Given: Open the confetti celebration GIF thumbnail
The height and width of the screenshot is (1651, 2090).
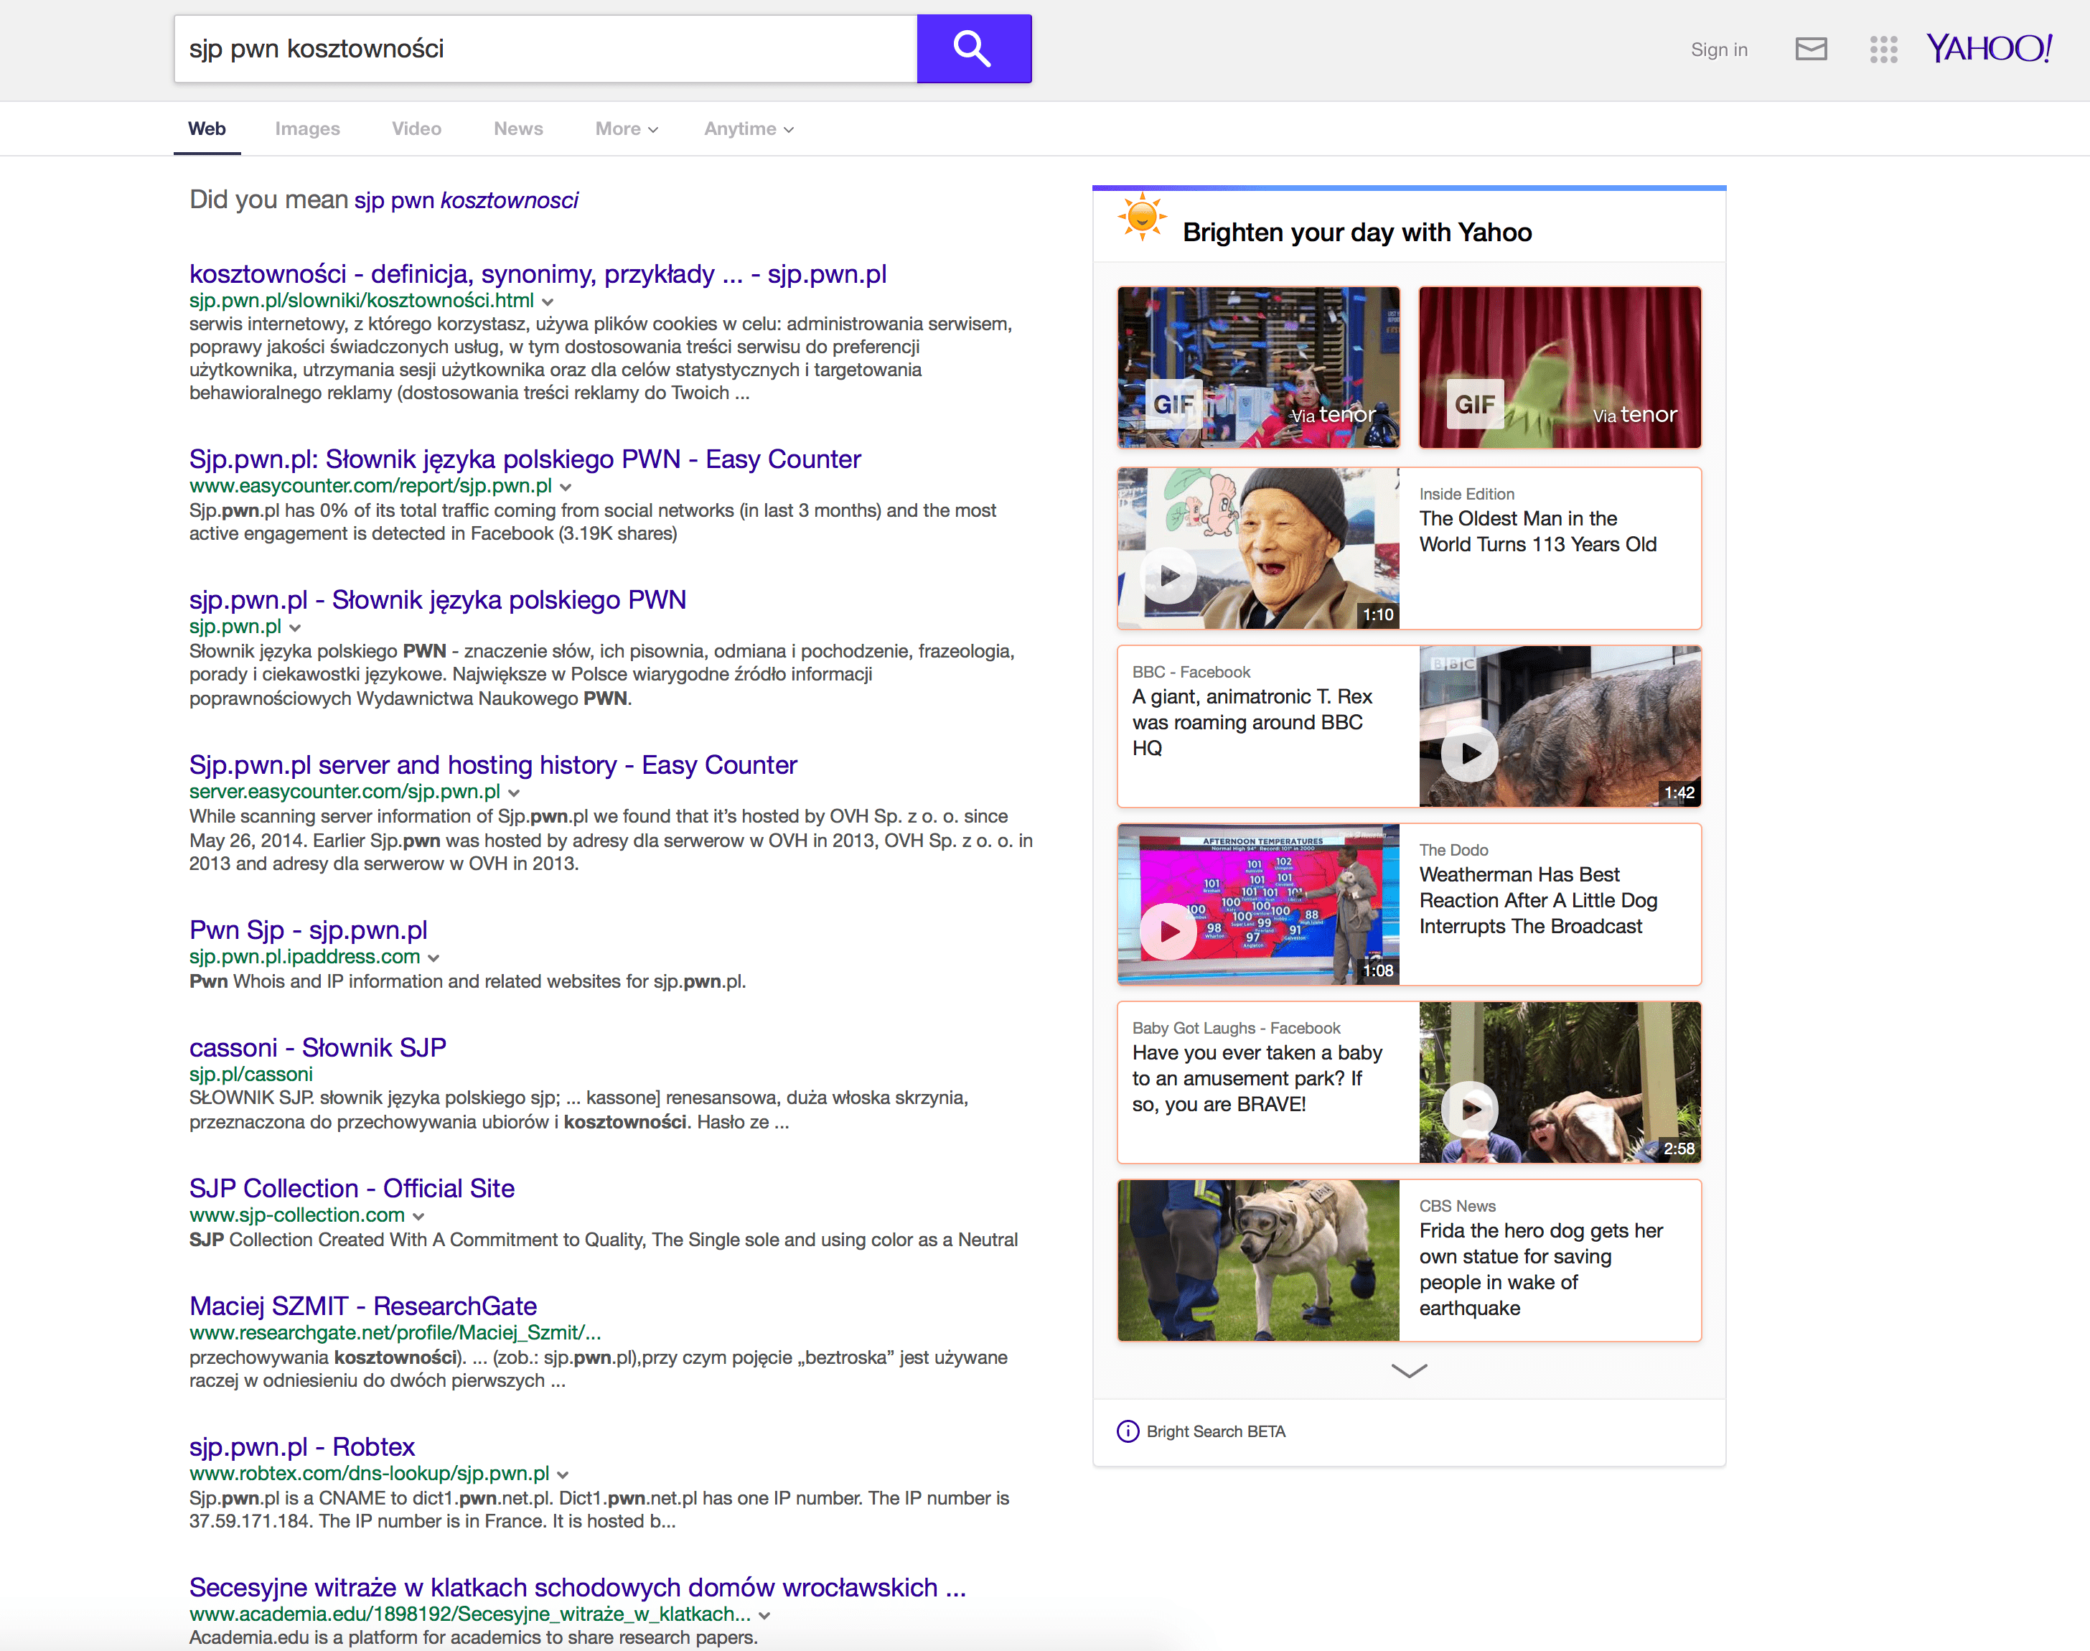Looking at the screenshot, I should pyautogui.click(x=1258, y=368).
